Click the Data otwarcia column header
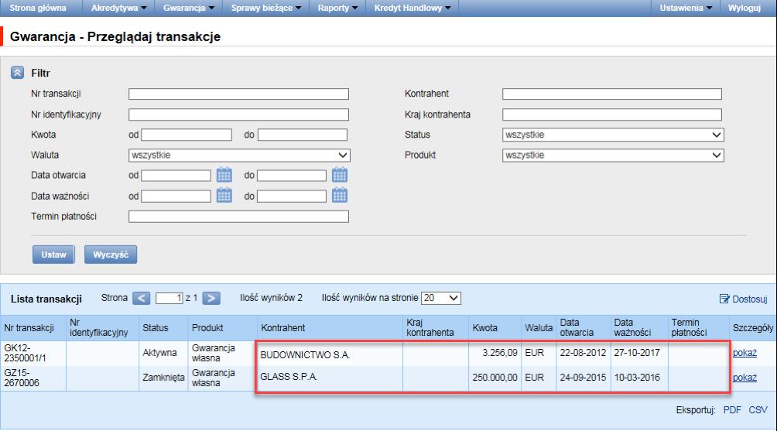 click(577, 327)
